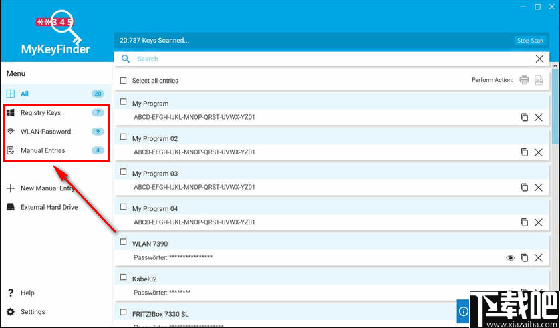Click the My Program 02 license key text
560x328 pixels.
pyautogui.click(x=194, y=152)
